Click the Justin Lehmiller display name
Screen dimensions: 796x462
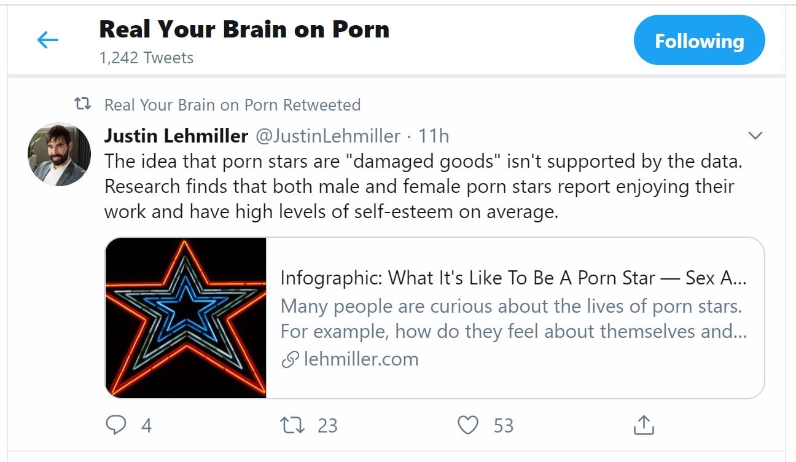(176, 135)
